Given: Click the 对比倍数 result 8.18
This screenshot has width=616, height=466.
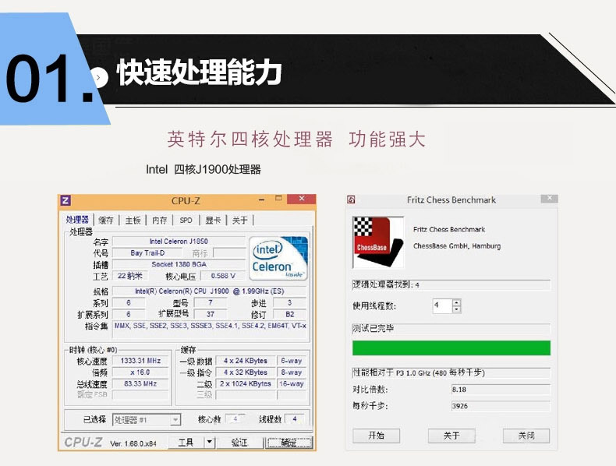Looking at the screenshot, I should 501,390.
